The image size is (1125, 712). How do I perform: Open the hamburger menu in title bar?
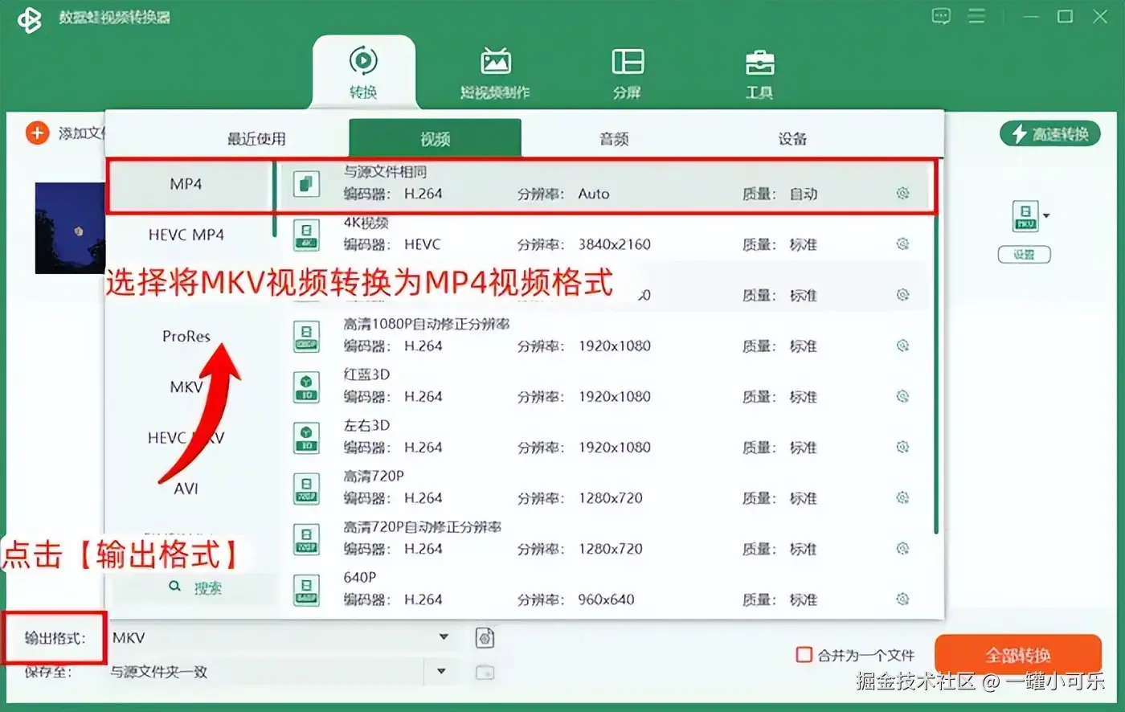click(x=976, y=16)
